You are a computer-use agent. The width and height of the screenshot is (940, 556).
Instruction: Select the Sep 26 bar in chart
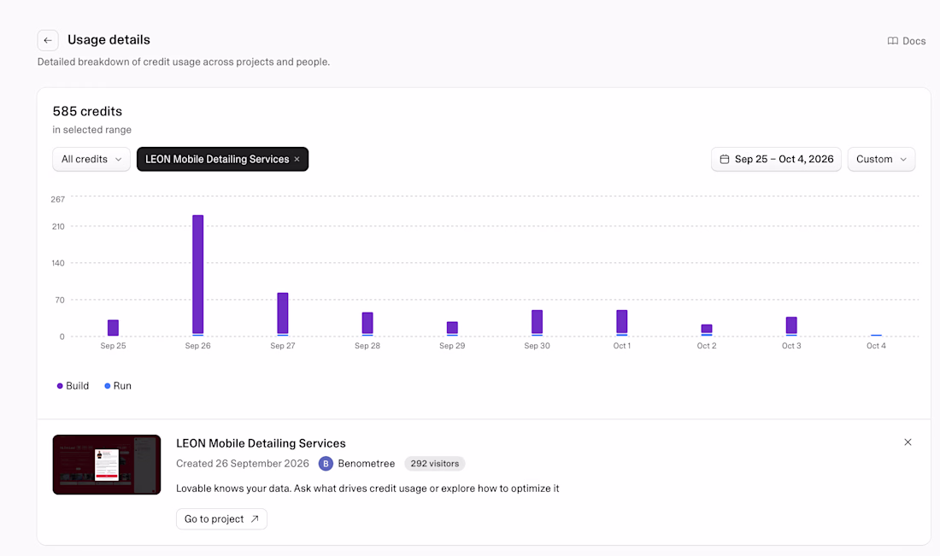click(x=198, y=275)
